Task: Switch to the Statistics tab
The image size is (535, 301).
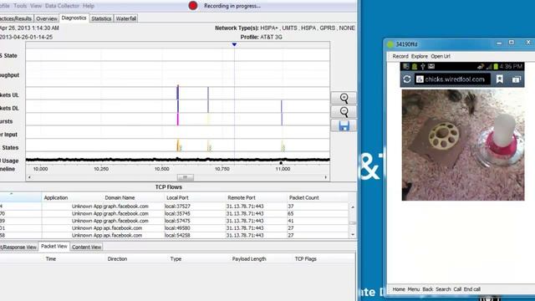Action: pyautogui.click(x=101, y=18)
